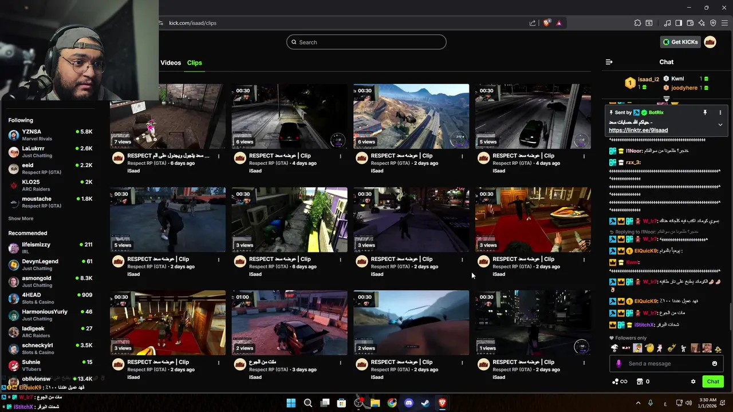This screenshot has width=733, height=412.
Task: Open the Kick shop icon below chat
Action: 640,382
